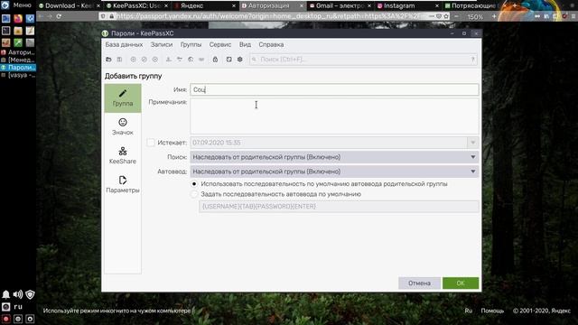Click in the Имя name field
This screenshot has height=325, width=578.
334,89
